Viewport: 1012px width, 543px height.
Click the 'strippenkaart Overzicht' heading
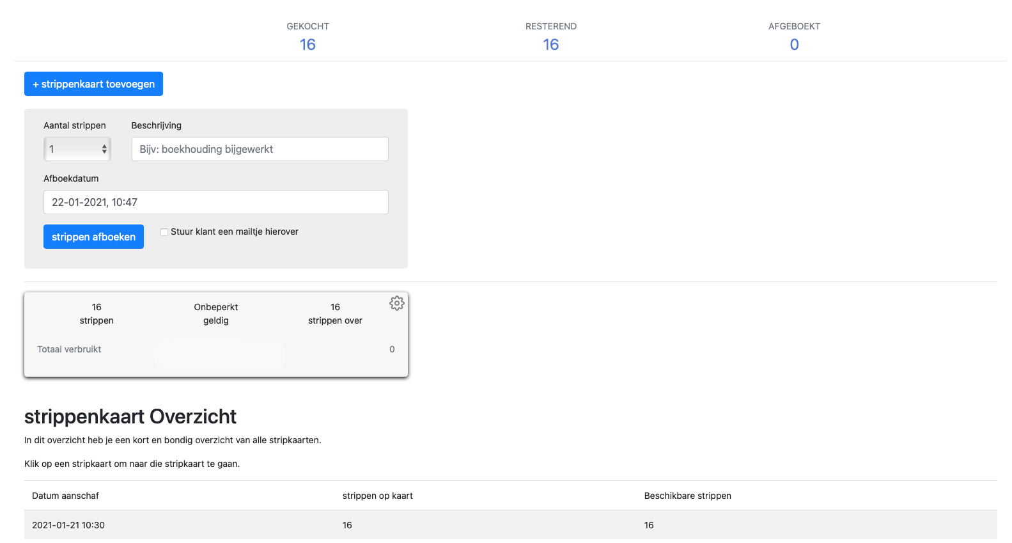click(130, 416)
